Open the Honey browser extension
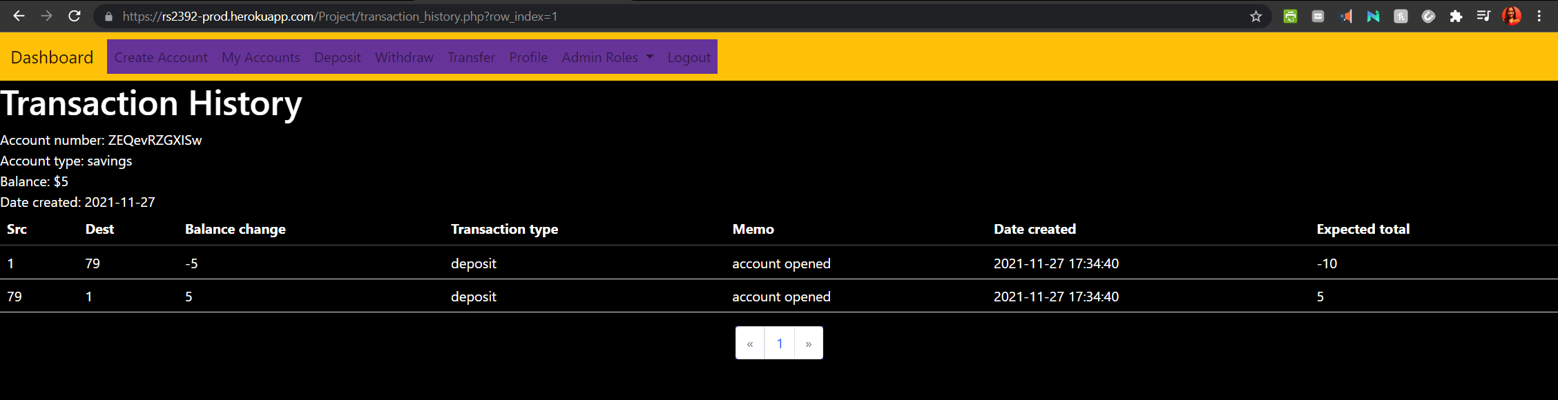The width and height of the screenshot is (1558, 400). [1401, 16]
